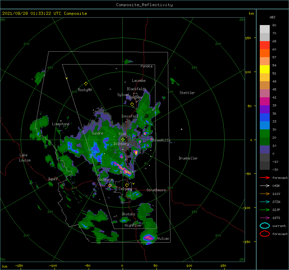This screenshot has width=289, height=270.
Task: Click the blue swatch below 36 dBZ
Action: (265, 118)
